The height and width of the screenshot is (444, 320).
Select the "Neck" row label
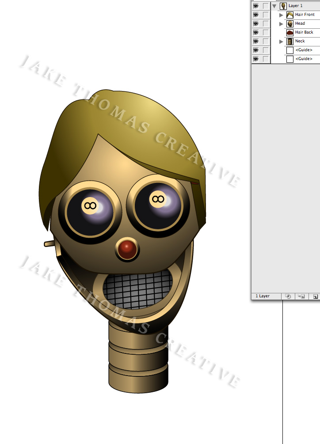[x=300, y=41]
